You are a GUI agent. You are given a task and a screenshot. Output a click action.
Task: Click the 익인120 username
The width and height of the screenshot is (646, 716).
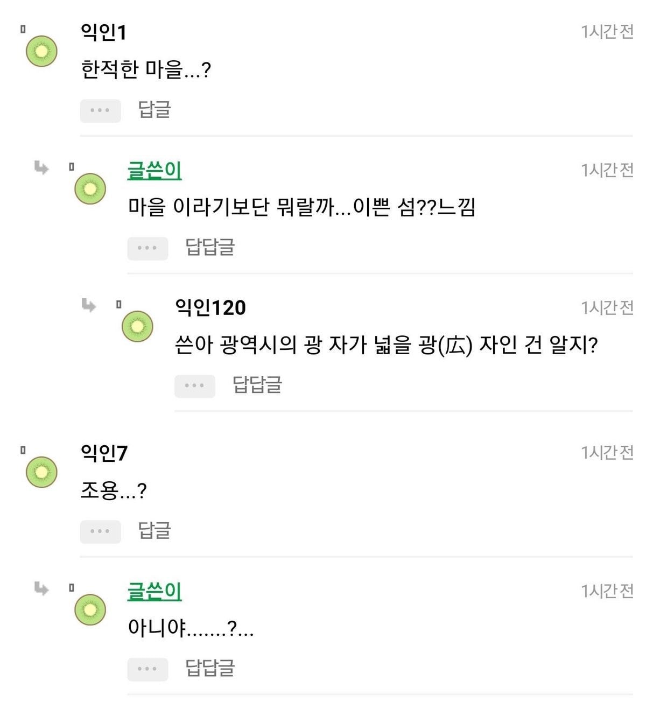pos(210,307)
